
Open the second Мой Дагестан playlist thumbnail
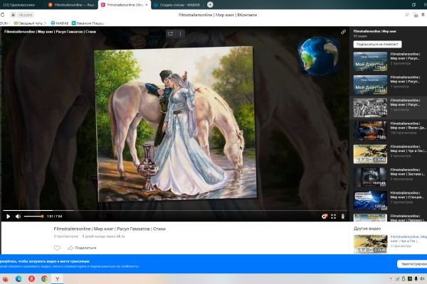click(x=370, y=84)
